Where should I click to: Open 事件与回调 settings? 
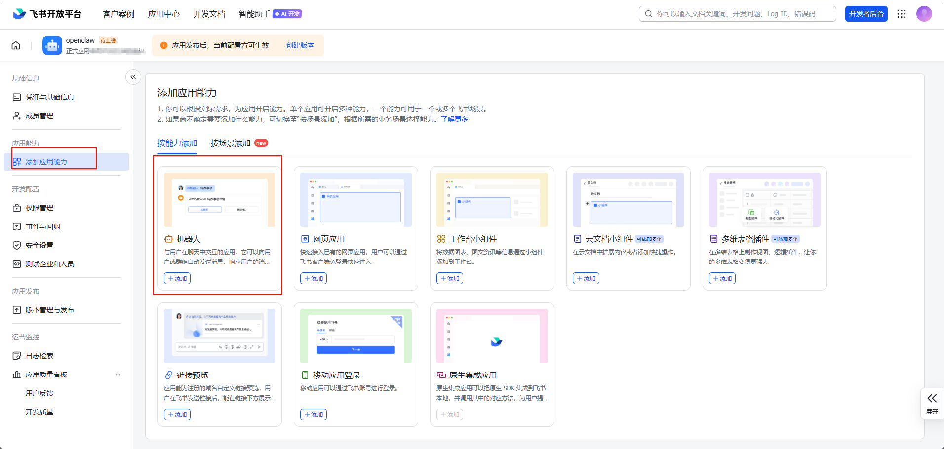[x=43, y=226]
